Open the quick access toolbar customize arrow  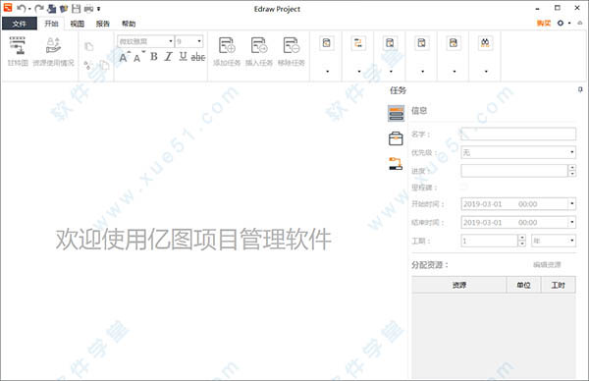(98, 9)
